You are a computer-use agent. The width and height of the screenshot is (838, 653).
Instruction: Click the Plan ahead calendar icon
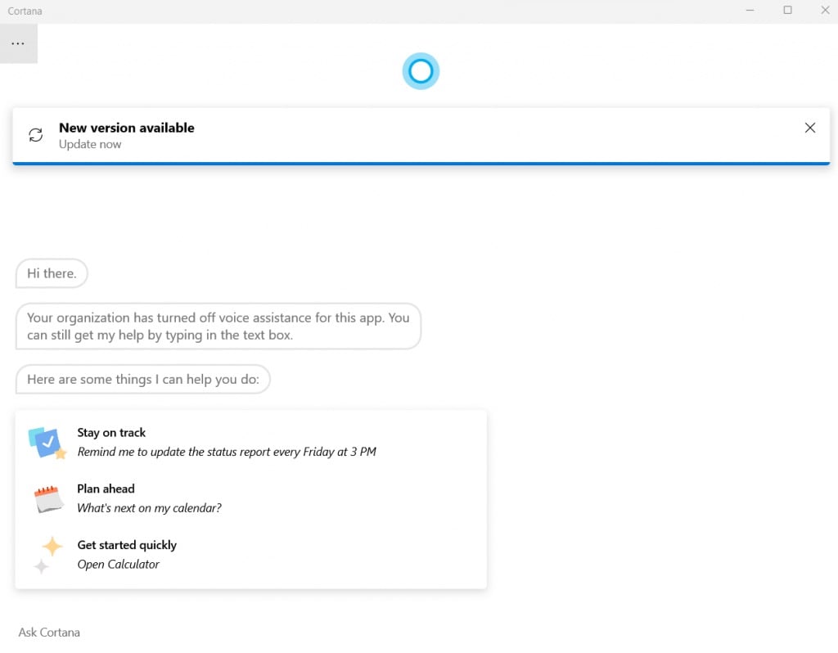[48, 498]
